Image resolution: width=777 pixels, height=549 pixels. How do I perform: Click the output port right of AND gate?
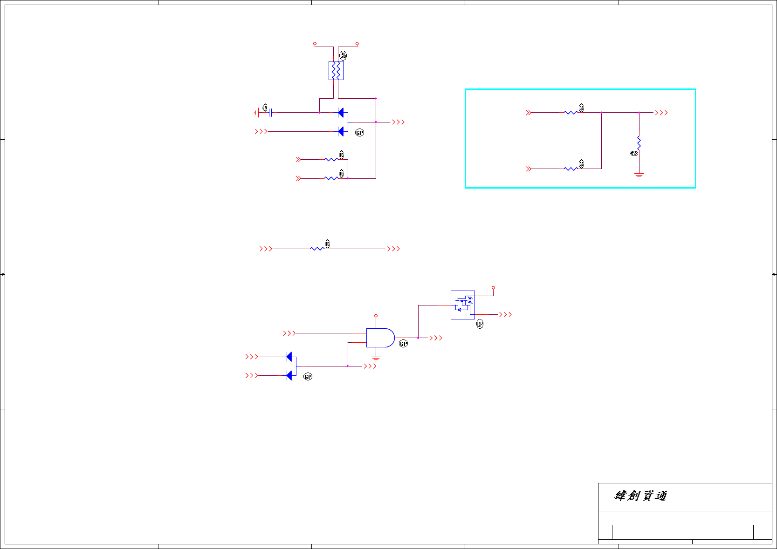(436, 338)
